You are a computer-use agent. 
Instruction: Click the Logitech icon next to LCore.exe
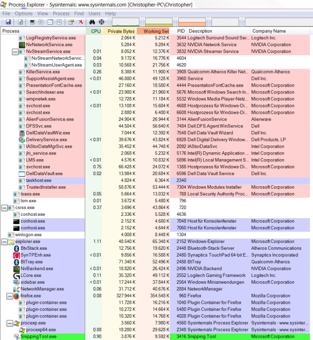pyautogui.click(x=16, y=275)
